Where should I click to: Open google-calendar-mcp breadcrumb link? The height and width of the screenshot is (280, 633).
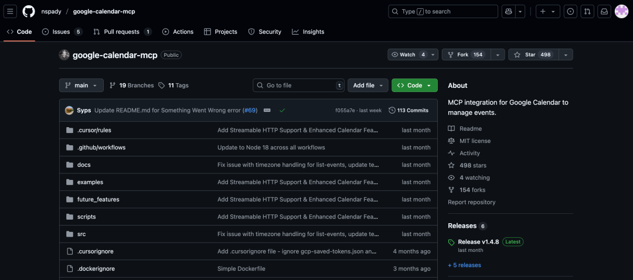[104, 11]
